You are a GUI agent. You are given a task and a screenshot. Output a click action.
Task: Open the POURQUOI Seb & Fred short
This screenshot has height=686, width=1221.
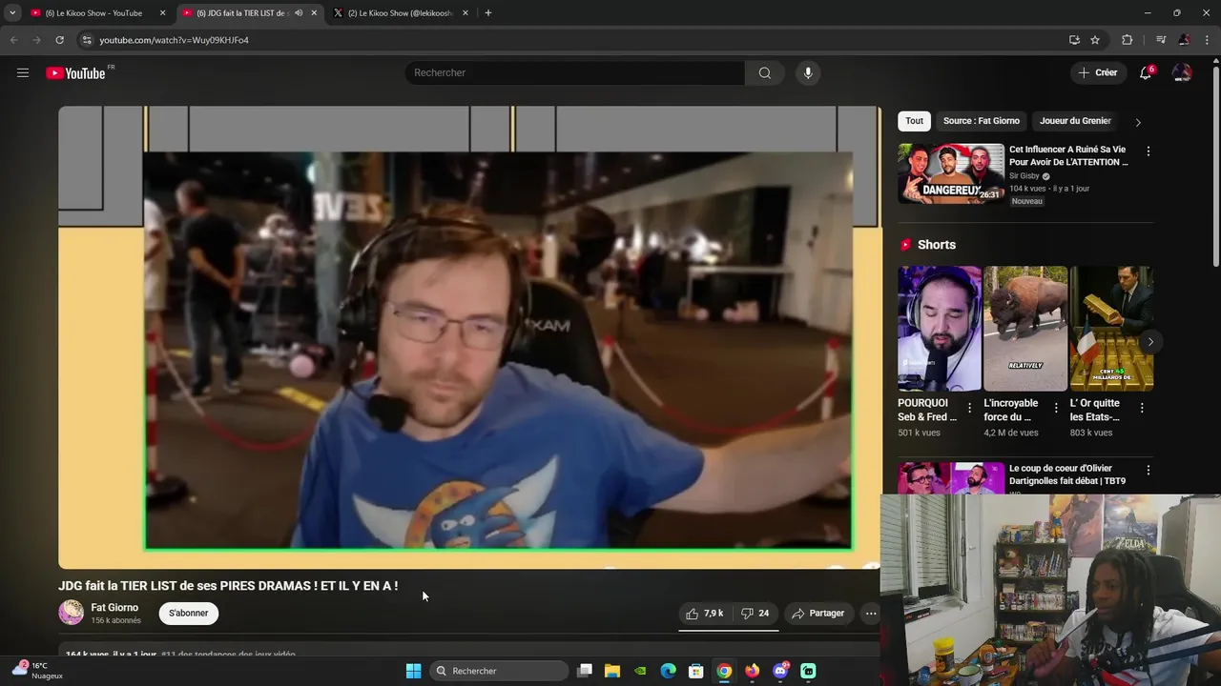(939, 329)
